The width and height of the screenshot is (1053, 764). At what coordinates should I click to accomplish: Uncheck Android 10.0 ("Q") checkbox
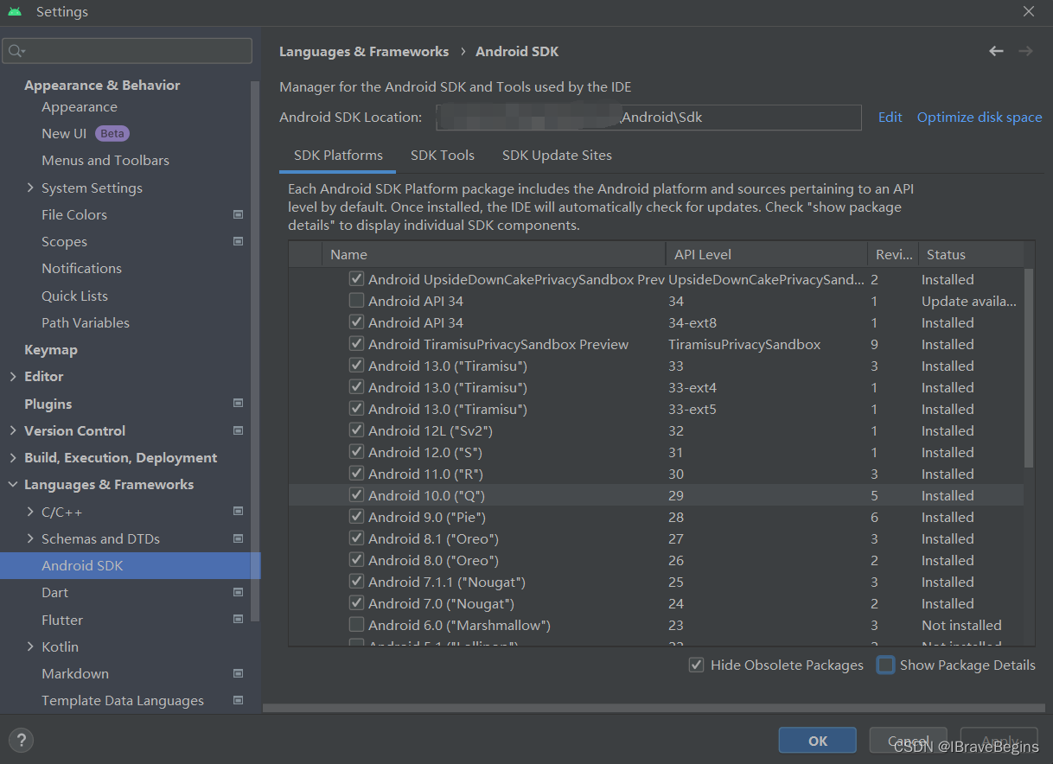click(356, 495)
